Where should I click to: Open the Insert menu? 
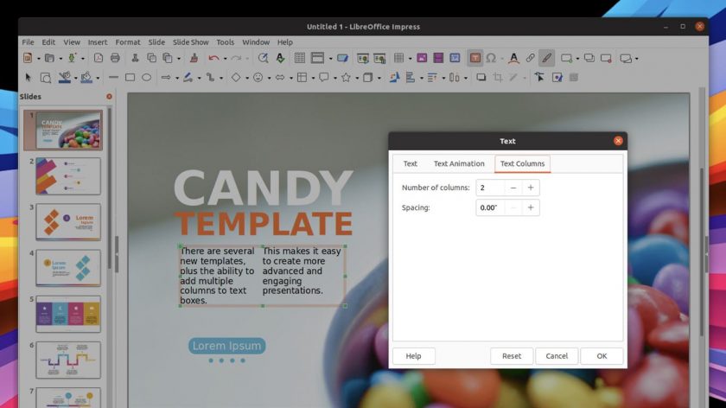point(97,42)
